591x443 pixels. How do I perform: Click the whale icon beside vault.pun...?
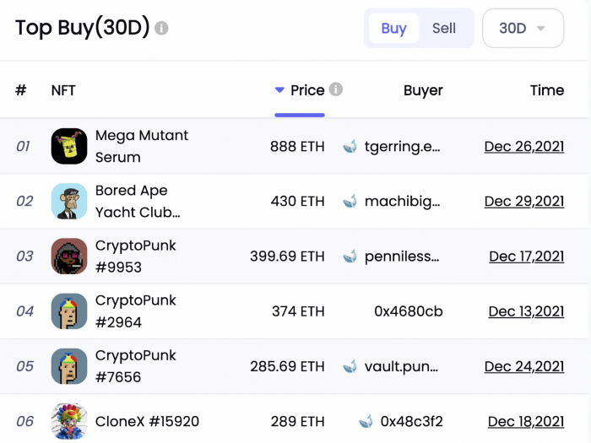pos(350,366)
